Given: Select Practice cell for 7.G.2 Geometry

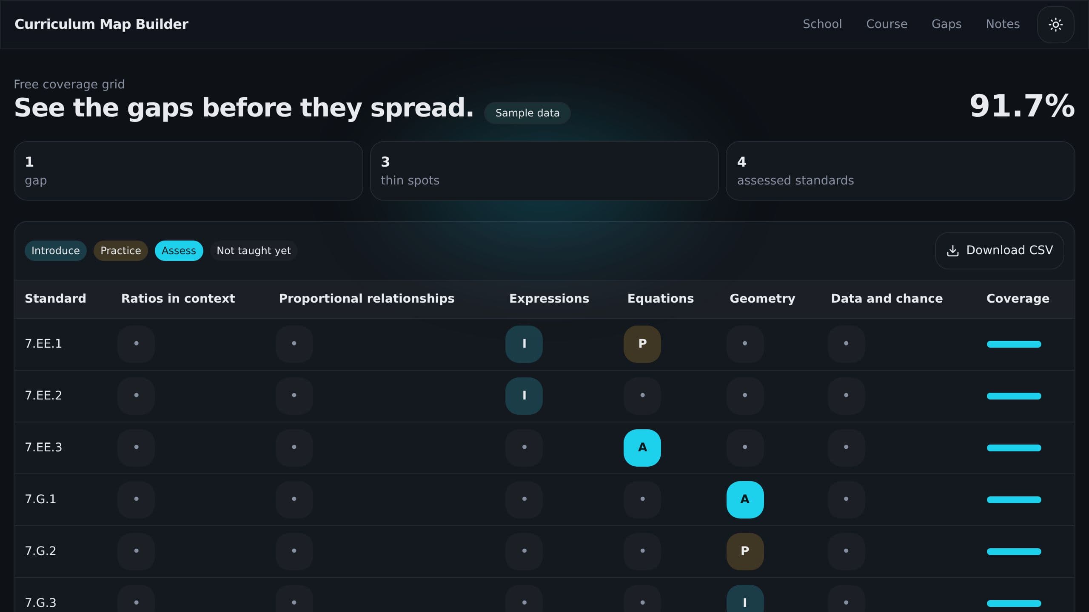Looking at the screenshot, I should (x=745, y=551).
